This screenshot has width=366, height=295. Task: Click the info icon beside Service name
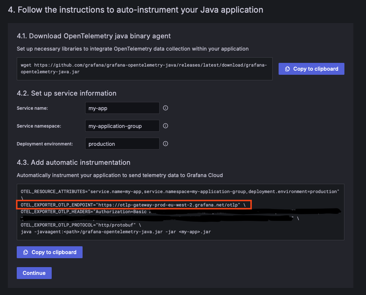[166, 108]
